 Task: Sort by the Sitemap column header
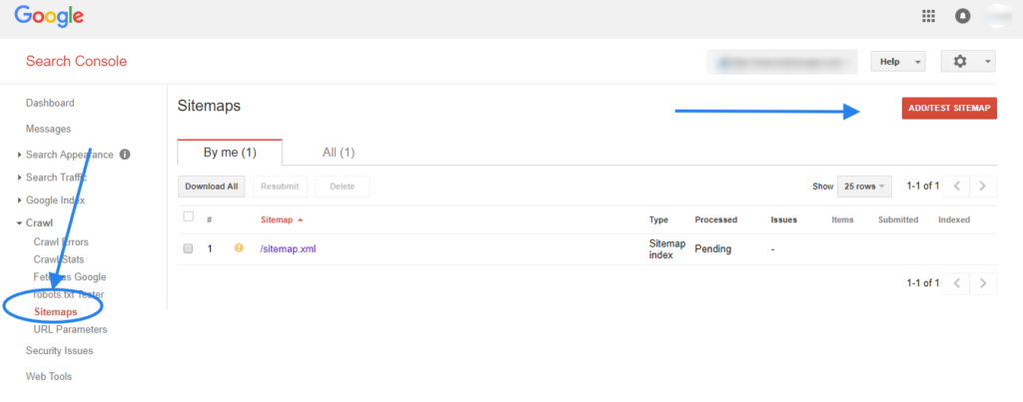tap(281, 219)
